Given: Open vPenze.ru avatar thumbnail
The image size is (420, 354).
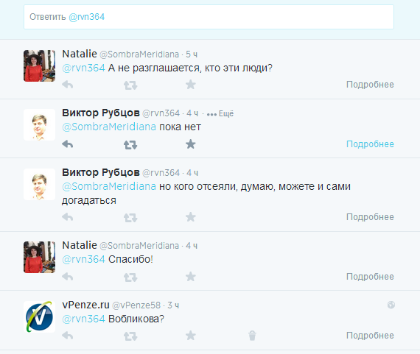Looking at the screenshot, I should click(39, 316).
